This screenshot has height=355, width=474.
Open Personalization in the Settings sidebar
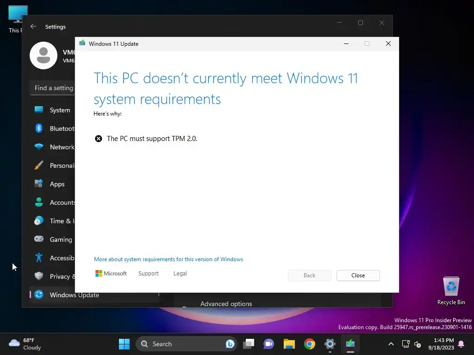pos(52,165)
